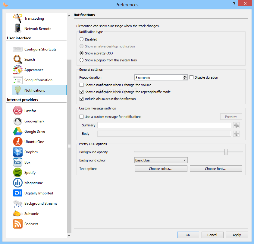Click the 5 seconds popup duration field

[x=159, y=77]
